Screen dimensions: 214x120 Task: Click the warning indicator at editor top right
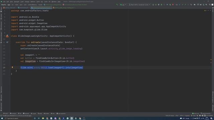205,10
